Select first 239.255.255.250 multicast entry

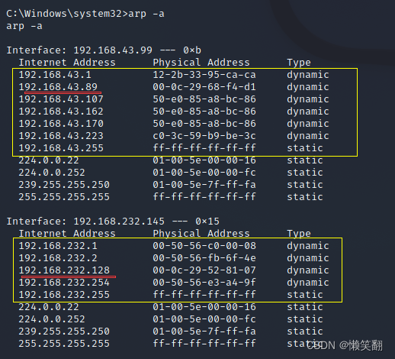pyautogui.click(x=64, y=185)
